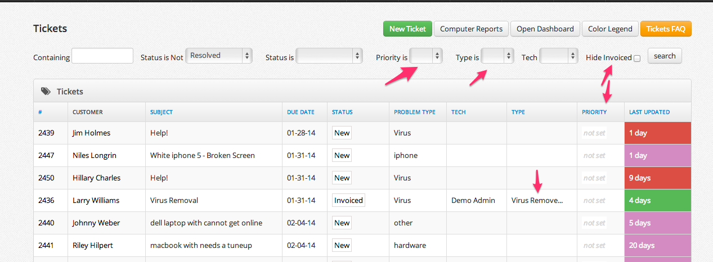Screen dimensions: 713x262
Task: Click the green 4 days cell
Action: click(x=657, y=200)
